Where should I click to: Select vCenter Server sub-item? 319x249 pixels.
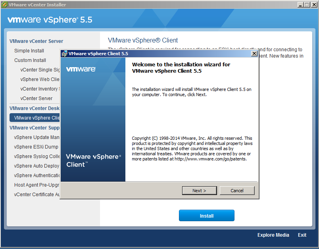point(37,98)
